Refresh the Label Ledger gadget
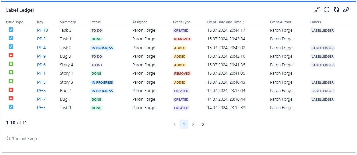This screenshot has height=155, width=357. click(x=336, y=10)
